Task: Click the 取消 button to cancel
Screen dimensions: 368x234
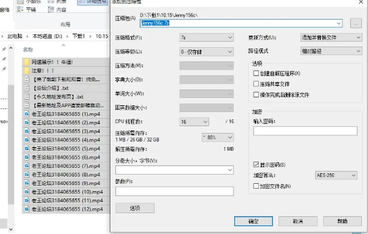Action: 298,221
